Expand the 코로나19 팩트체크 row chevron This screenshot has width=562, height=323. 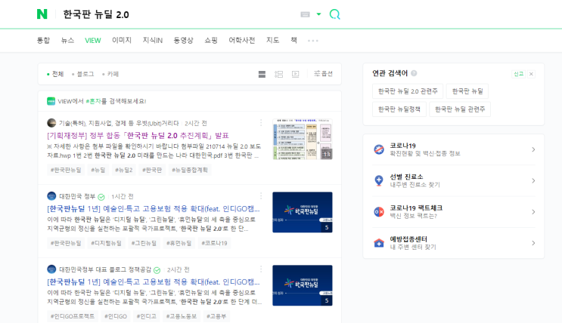coord(533,212)
